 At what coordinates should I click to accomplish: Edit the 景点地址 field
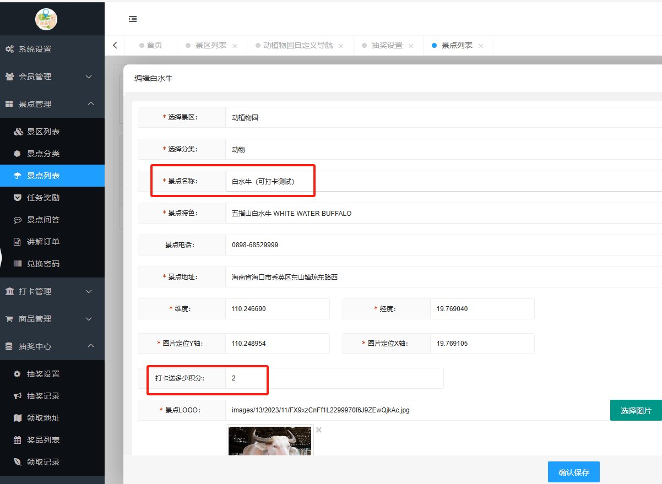443,277
